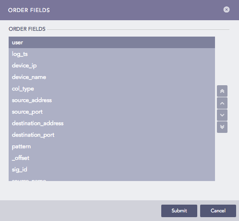Select the destination_address field
This screenshot has width=239, height=221.
[x=112, y=123]
